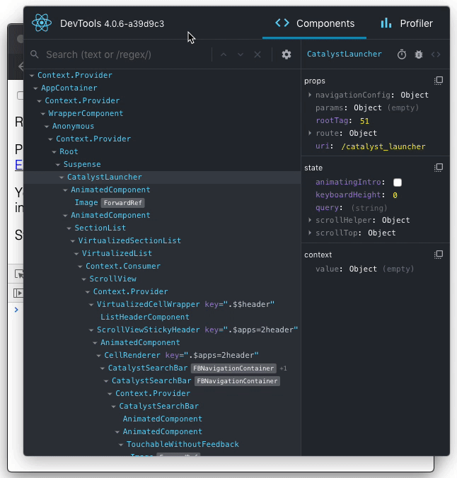Switch to the Profiler tab
This screenshot has width=457, height=478.
(x=407, y=23)
